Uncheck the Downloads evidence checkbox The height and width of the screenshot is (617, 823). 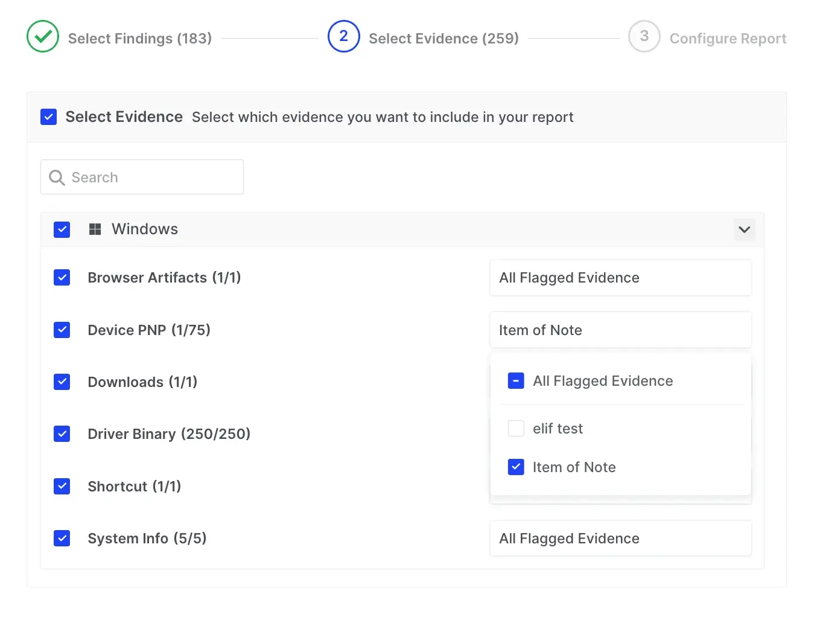(62, 382)
